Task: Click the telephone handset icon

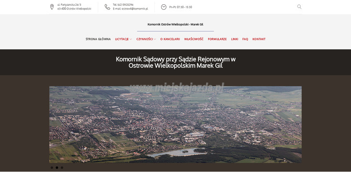Action: click(x=107, y=7)
